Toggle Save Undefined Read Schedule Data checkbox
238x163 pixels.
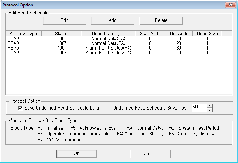(x=20, y=108)
